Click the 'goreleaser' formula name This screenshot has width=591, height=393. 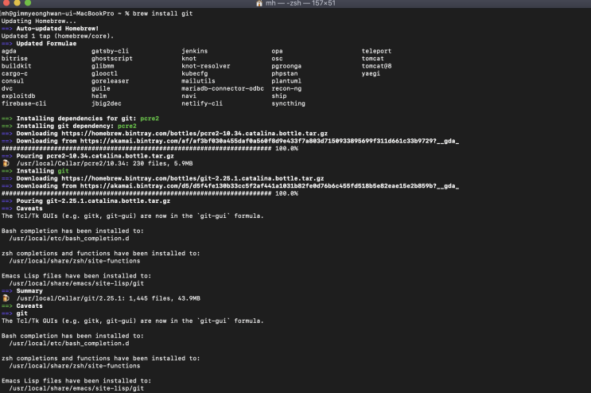pos(110,81)
